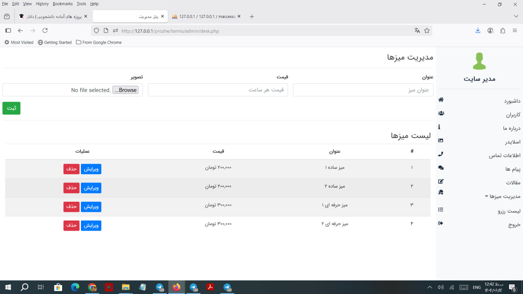Open the Firefox list all tabs dropdown
Viewport: 523px width, 294px height.
click(x=516, y=16)
